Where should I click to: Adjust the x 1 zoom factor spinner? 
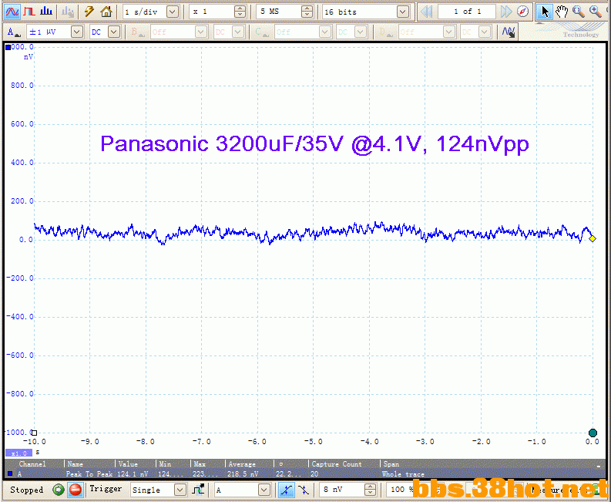240,12
